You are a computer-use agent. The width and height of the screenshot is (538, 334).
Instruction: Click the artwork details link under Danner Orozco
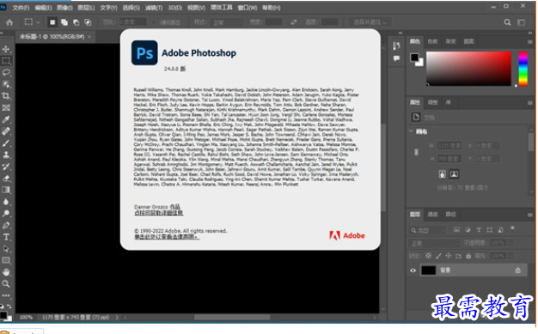tap(158, 213)
